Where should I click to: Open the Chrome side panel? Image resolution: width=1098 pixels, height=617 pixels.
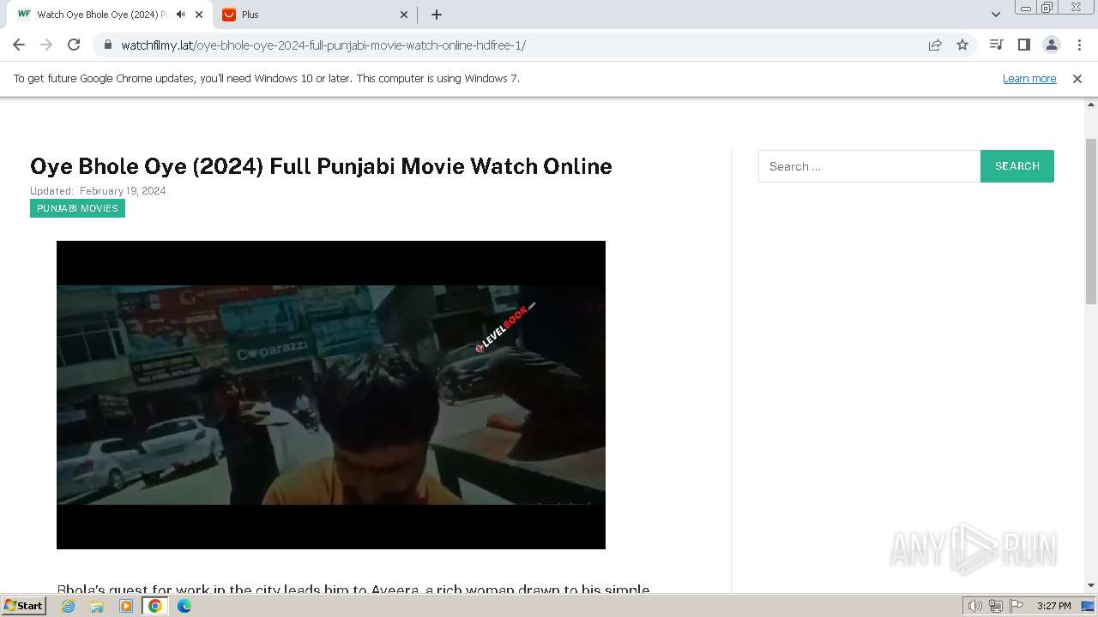[x=1023, y=45]
